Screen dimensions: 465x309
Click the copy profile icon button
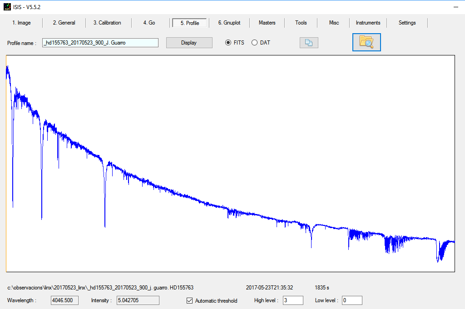tap(309, 43)
